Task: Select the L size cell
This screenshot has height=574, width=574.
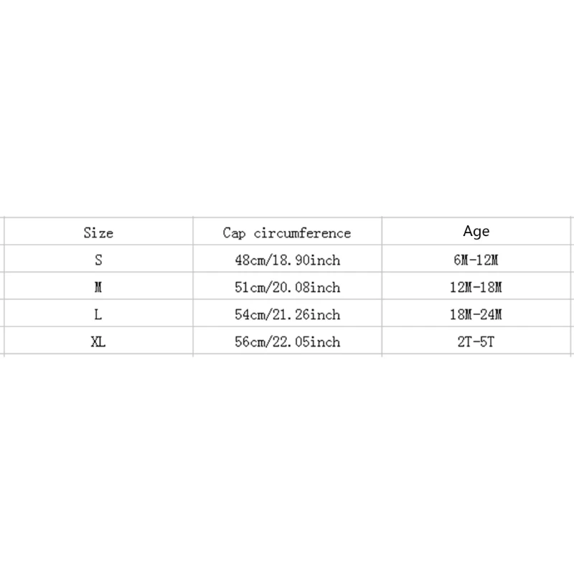Action: [98, 314]
